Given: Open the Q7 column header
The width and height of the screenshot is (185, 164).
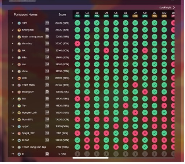Looking at the screenshot, I should (135, 15).
